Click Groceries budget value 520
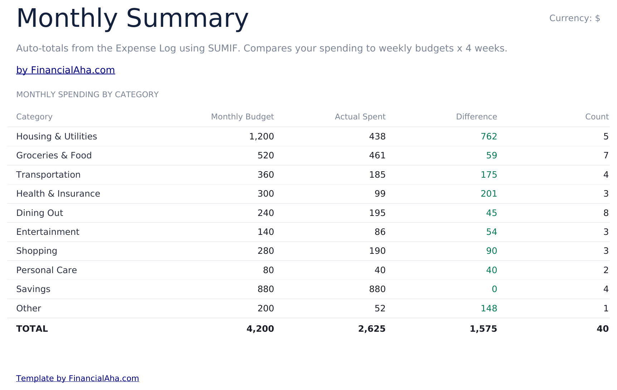The image size is (617, 390). [266, 155]
